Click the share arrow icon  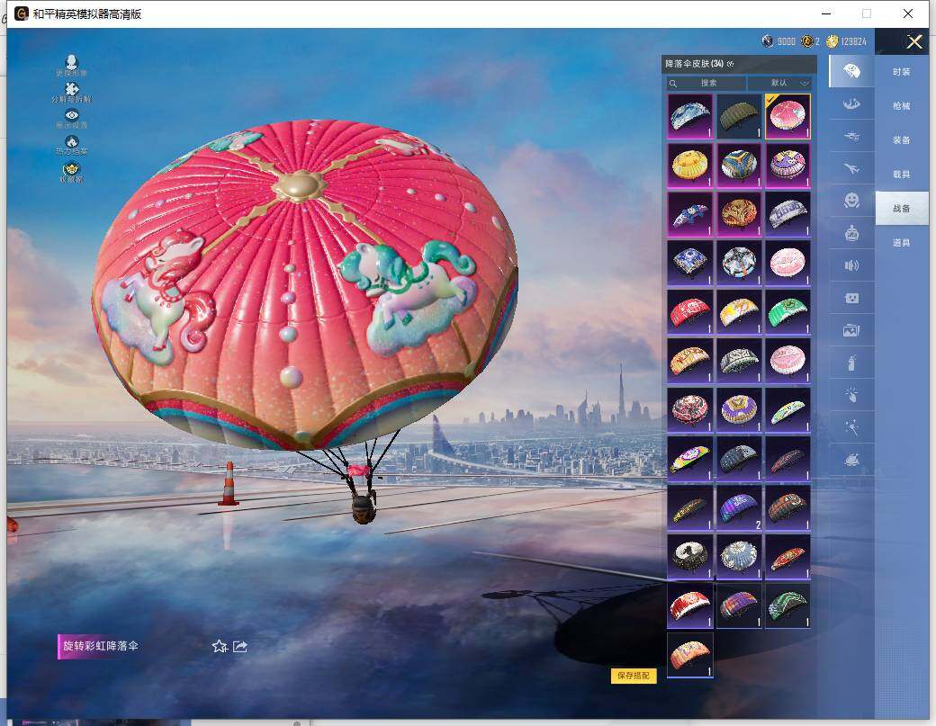(x=240, y=646)
